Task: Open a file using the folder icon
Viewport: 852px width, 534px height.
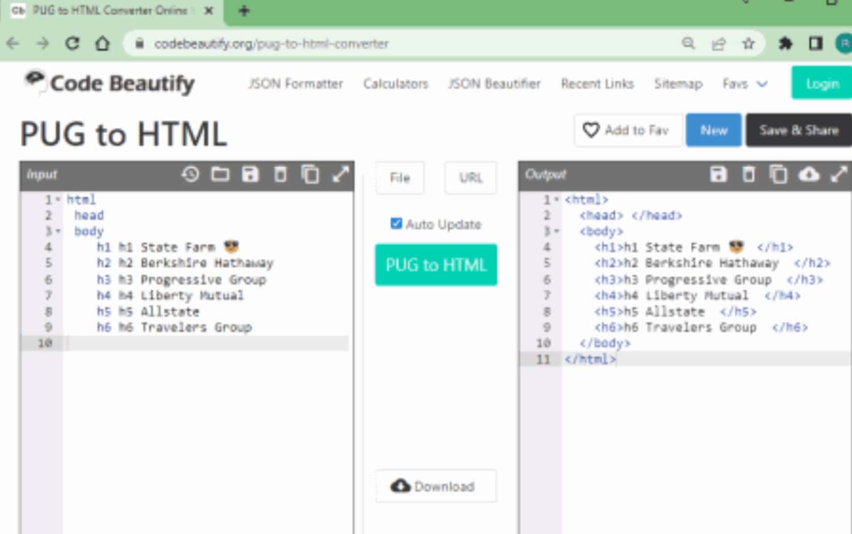Action: 220,175
